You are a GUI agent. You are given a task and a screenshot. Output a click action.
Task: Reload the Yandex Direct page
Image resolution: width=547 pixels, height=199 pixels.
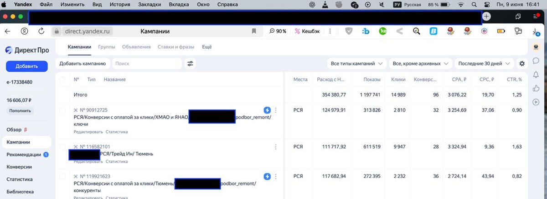click(41, 31)
